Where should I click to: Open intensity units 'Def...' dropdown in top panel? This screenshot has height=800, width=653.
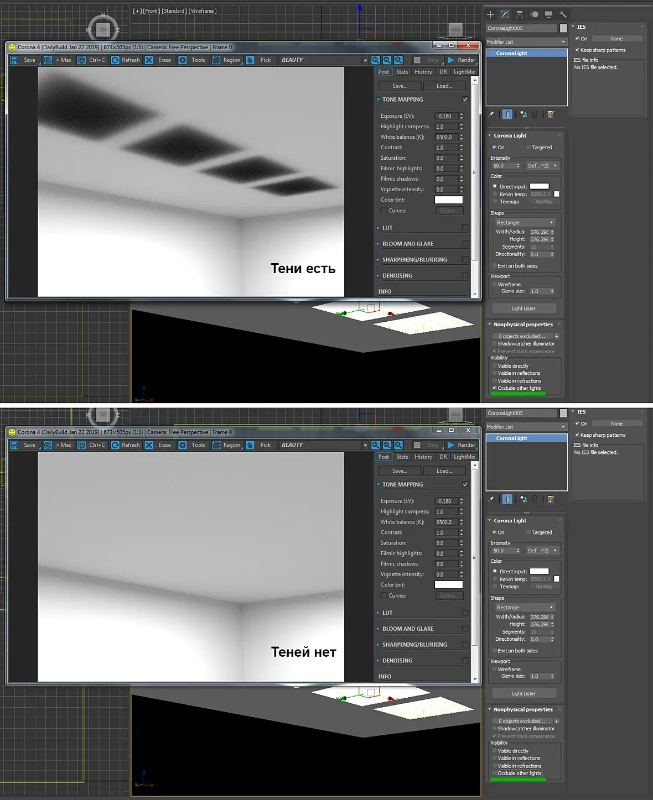click(x=542, y=165)
